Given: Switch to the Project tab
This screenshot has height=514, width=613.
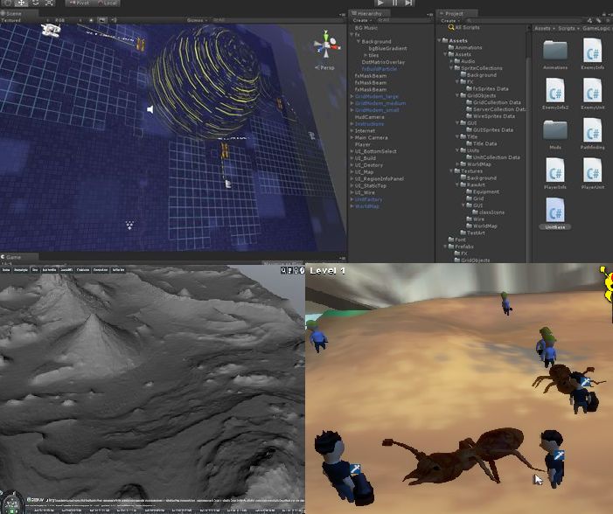Looking at the screenshot, I should (454, 13).
